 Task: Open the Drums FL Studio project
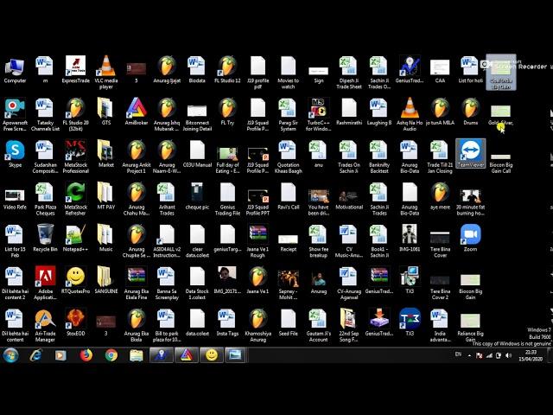tap(470, 112)
